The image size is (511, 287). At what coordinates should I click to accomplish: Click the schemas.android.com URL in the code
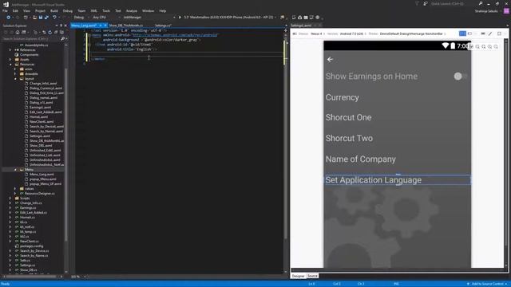(x=175, y=35)
